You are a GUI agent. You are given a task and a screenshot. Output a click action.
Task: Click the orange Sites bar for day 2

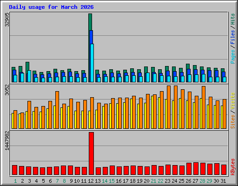22,120
